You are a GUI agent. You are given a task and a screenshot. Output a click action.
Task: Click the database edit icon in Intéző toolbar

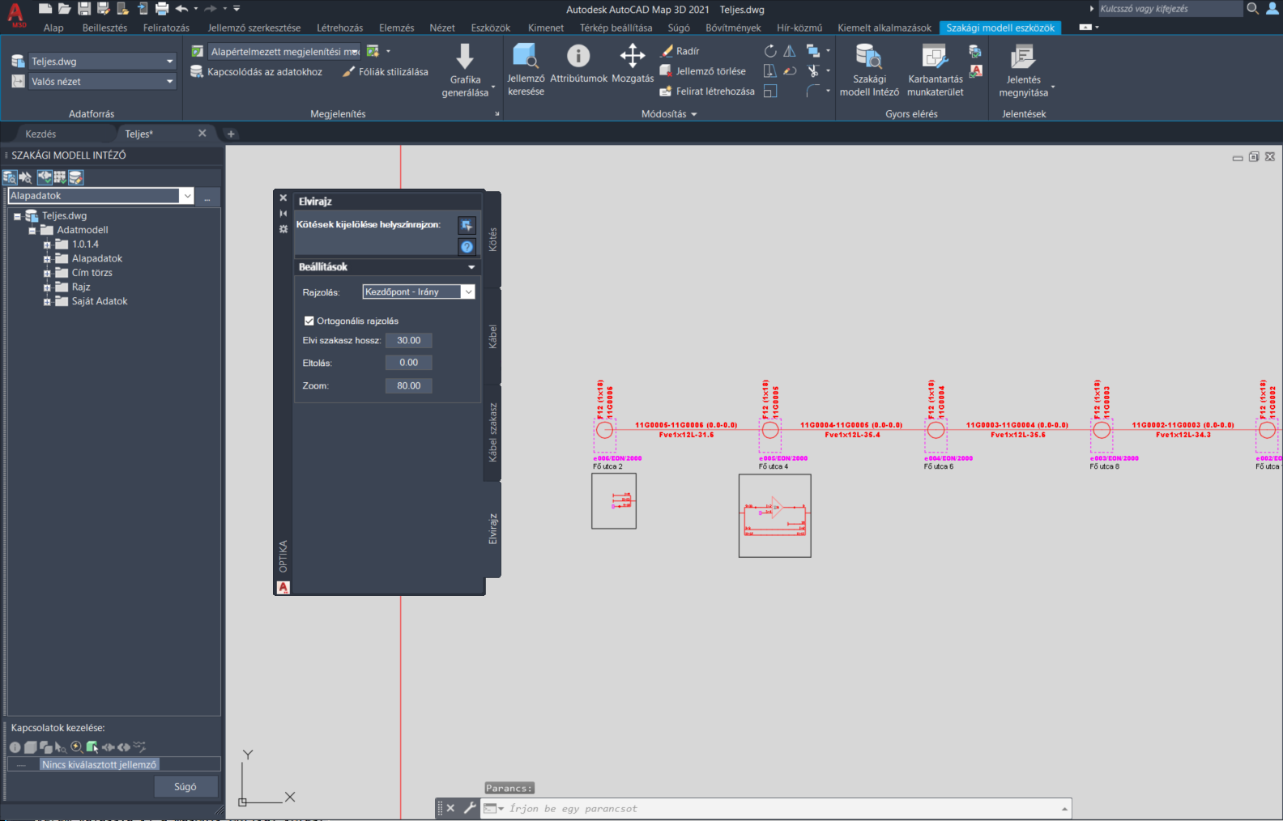point(75,177)
